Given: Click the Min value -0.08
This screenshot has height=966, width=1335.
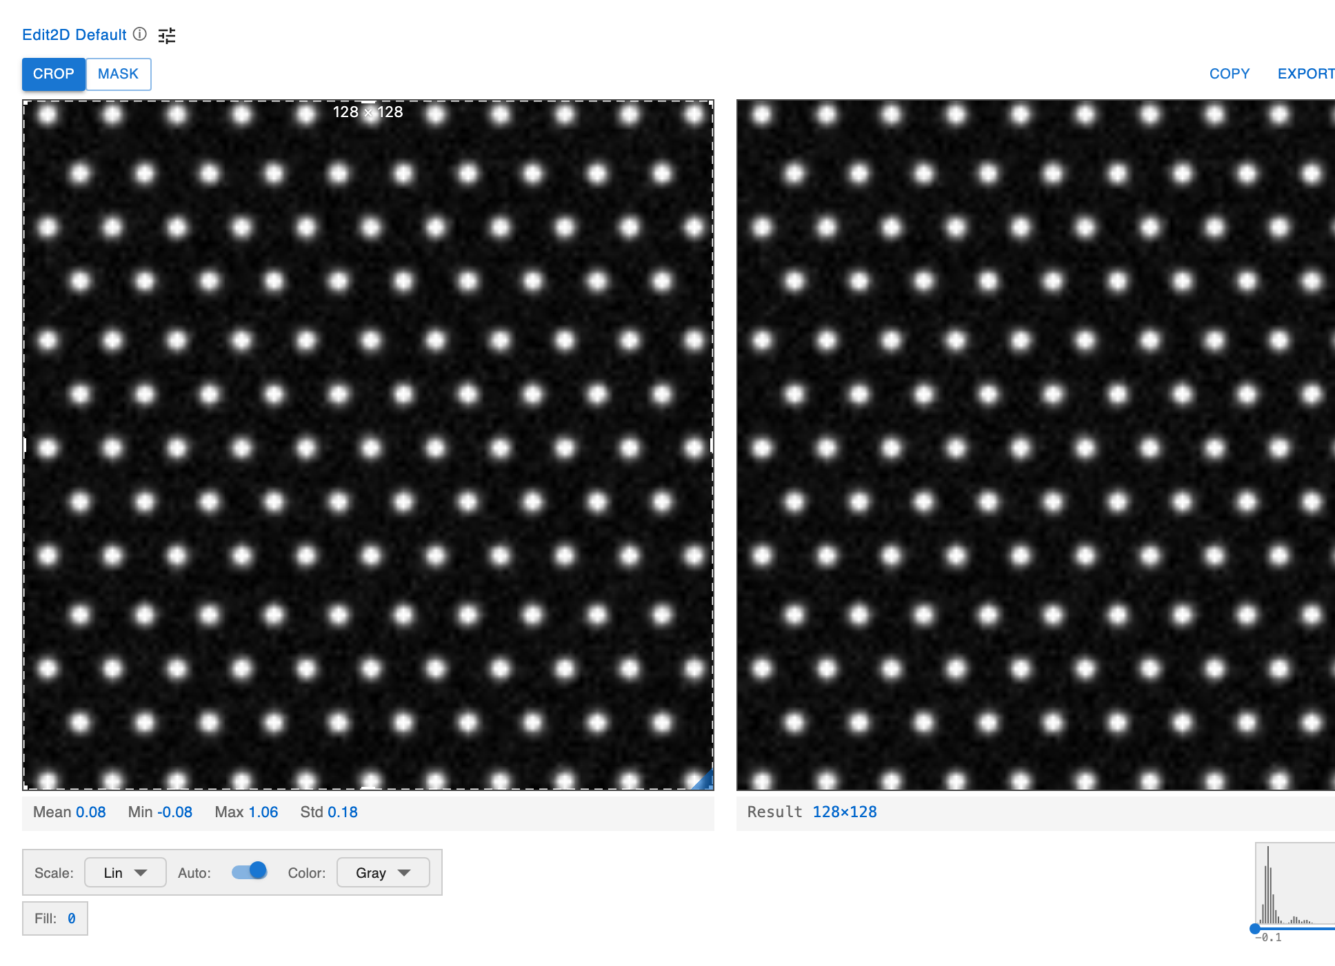Looking at the screenshot, I should pos(175,812).
